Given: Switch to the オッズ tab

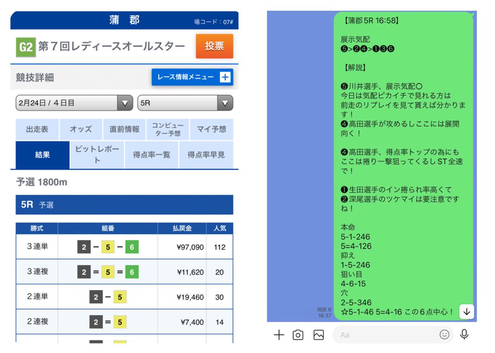Looking at the screenshot, I should point(81,129).
